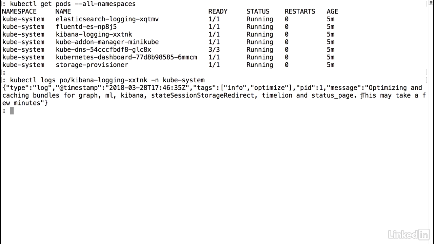Click the timestamp 2018-03-28T17:46:35Z in log
434x244 pixels.
pyautogui.click(x=147, y=88)
